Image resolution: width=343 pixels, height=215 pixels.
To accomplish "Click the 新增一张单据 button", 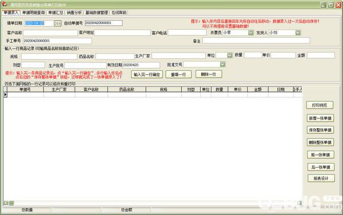I will tap(320, 118).
